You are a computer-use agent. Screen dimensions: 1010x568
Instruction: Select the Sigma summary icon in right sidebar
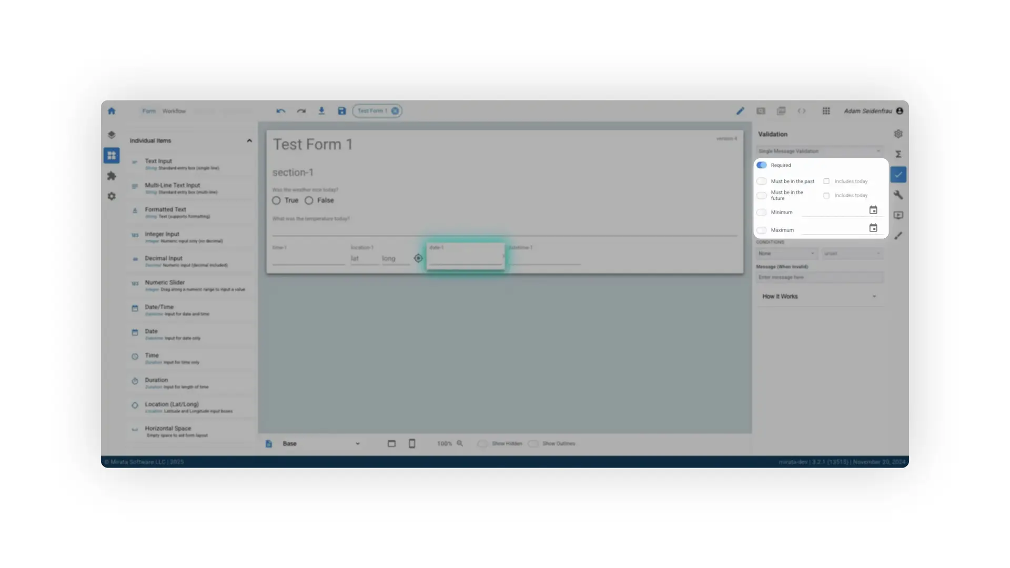coord(898,154)
